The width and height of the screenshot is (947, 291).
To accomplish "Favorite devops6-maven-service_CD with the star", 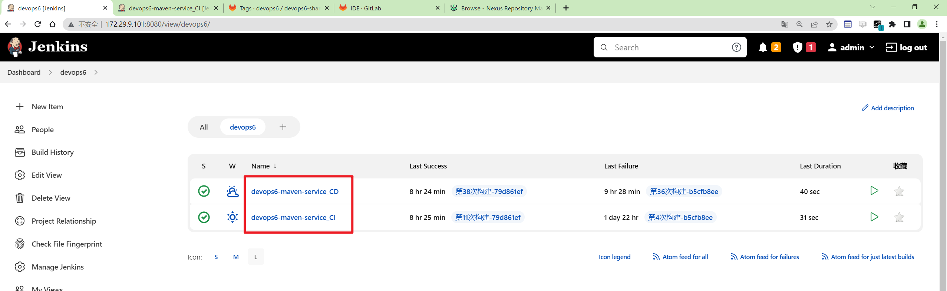I will pyautogui.click(x=899, y=191).
